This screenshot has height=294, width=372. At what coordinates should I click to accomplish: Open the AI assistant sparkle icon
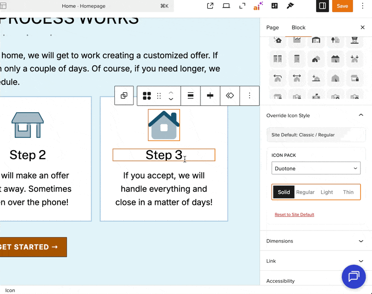tap(258, 6)
